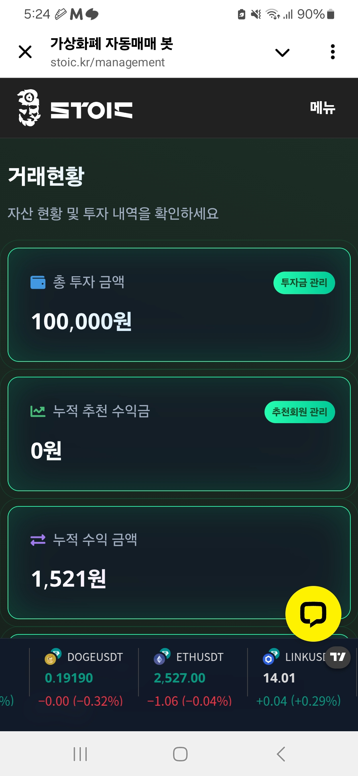Viewport: 358px width, 776px height.
Task: Tap the Chainlink coin icon
Action: click(268, 659)
